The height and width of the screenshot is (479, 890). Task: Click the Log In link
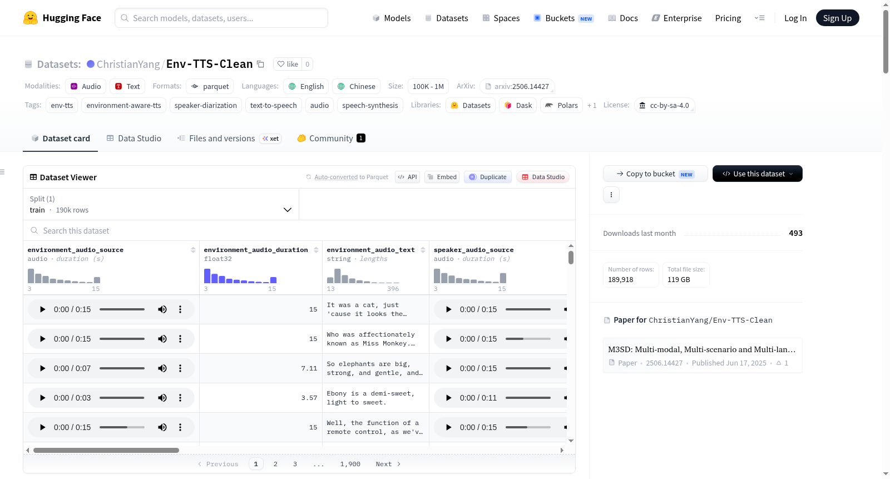(x=795, y=18)
